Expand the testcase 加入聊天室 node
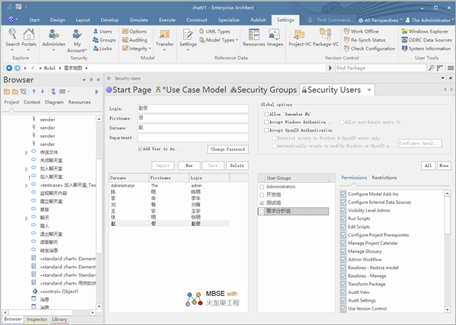The image size is (456, 325). [x=26, y=186]
